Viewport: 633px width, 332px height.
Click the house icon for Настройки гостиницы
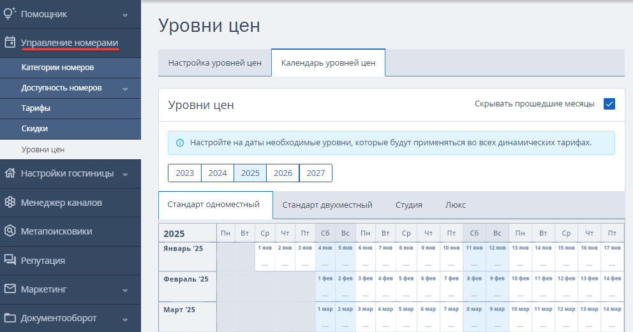(10, 173)
